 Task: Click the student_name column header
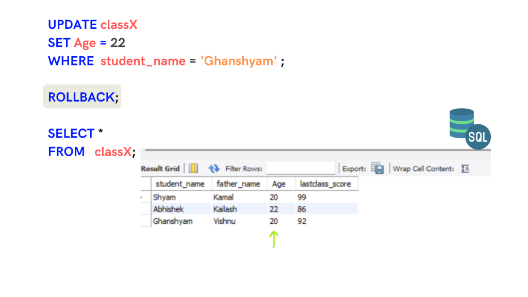(x=180, y=184)
